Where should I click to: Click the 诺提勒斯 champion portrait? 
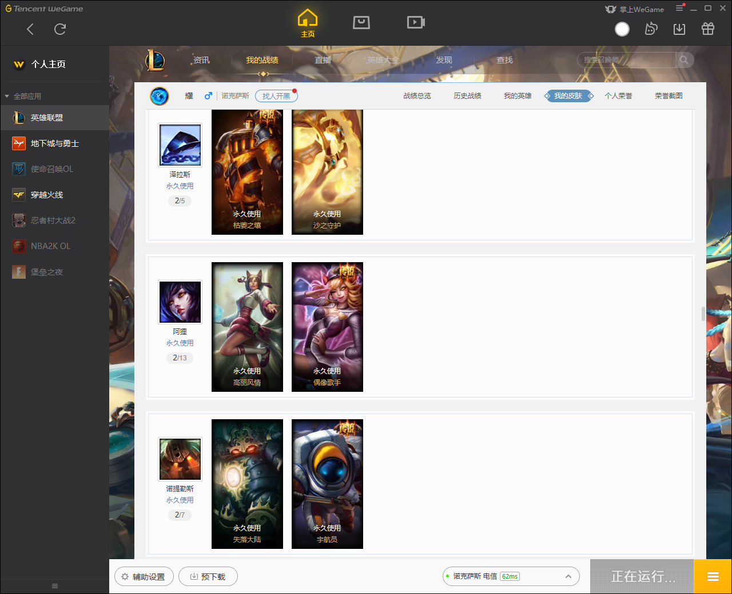[180, 459]
